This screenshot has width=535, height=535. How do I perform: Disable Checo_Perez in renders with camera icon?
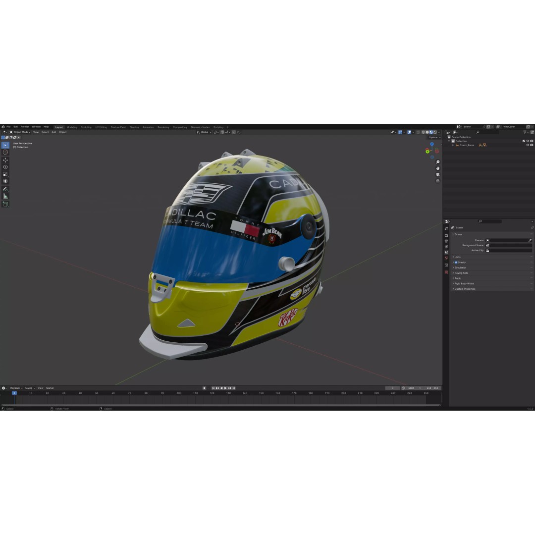pos(532,145)
